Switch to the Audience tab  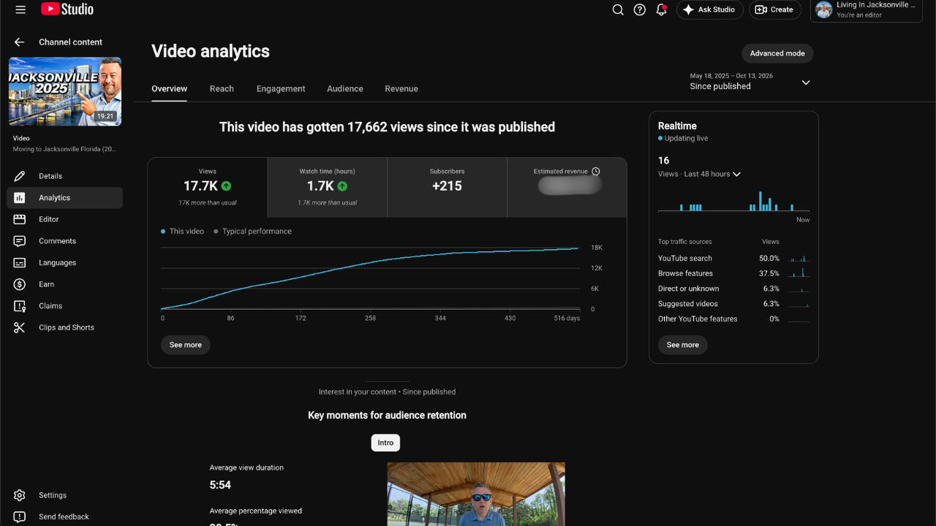click(x=345, y=88)
